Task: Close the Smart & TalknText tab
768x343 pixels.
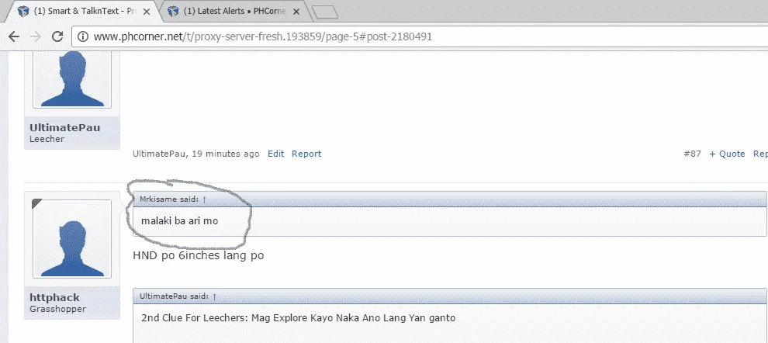Action: 147,12
